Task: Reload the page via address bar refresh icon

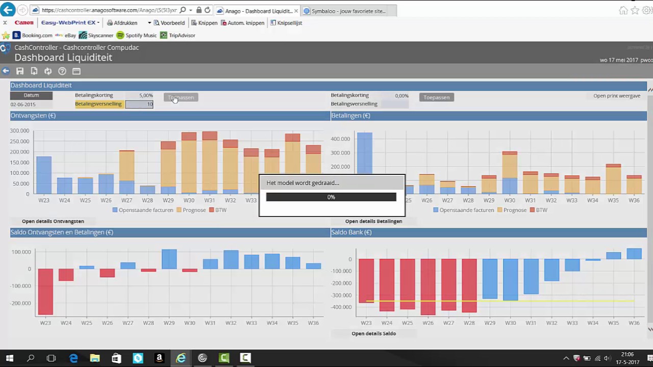Action: tap(207, 10)
